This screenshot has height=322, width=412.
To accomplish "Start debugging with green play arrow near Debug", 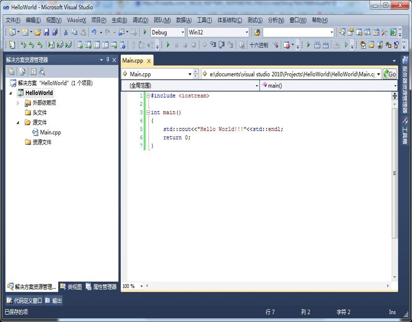I will click(145, 32).
